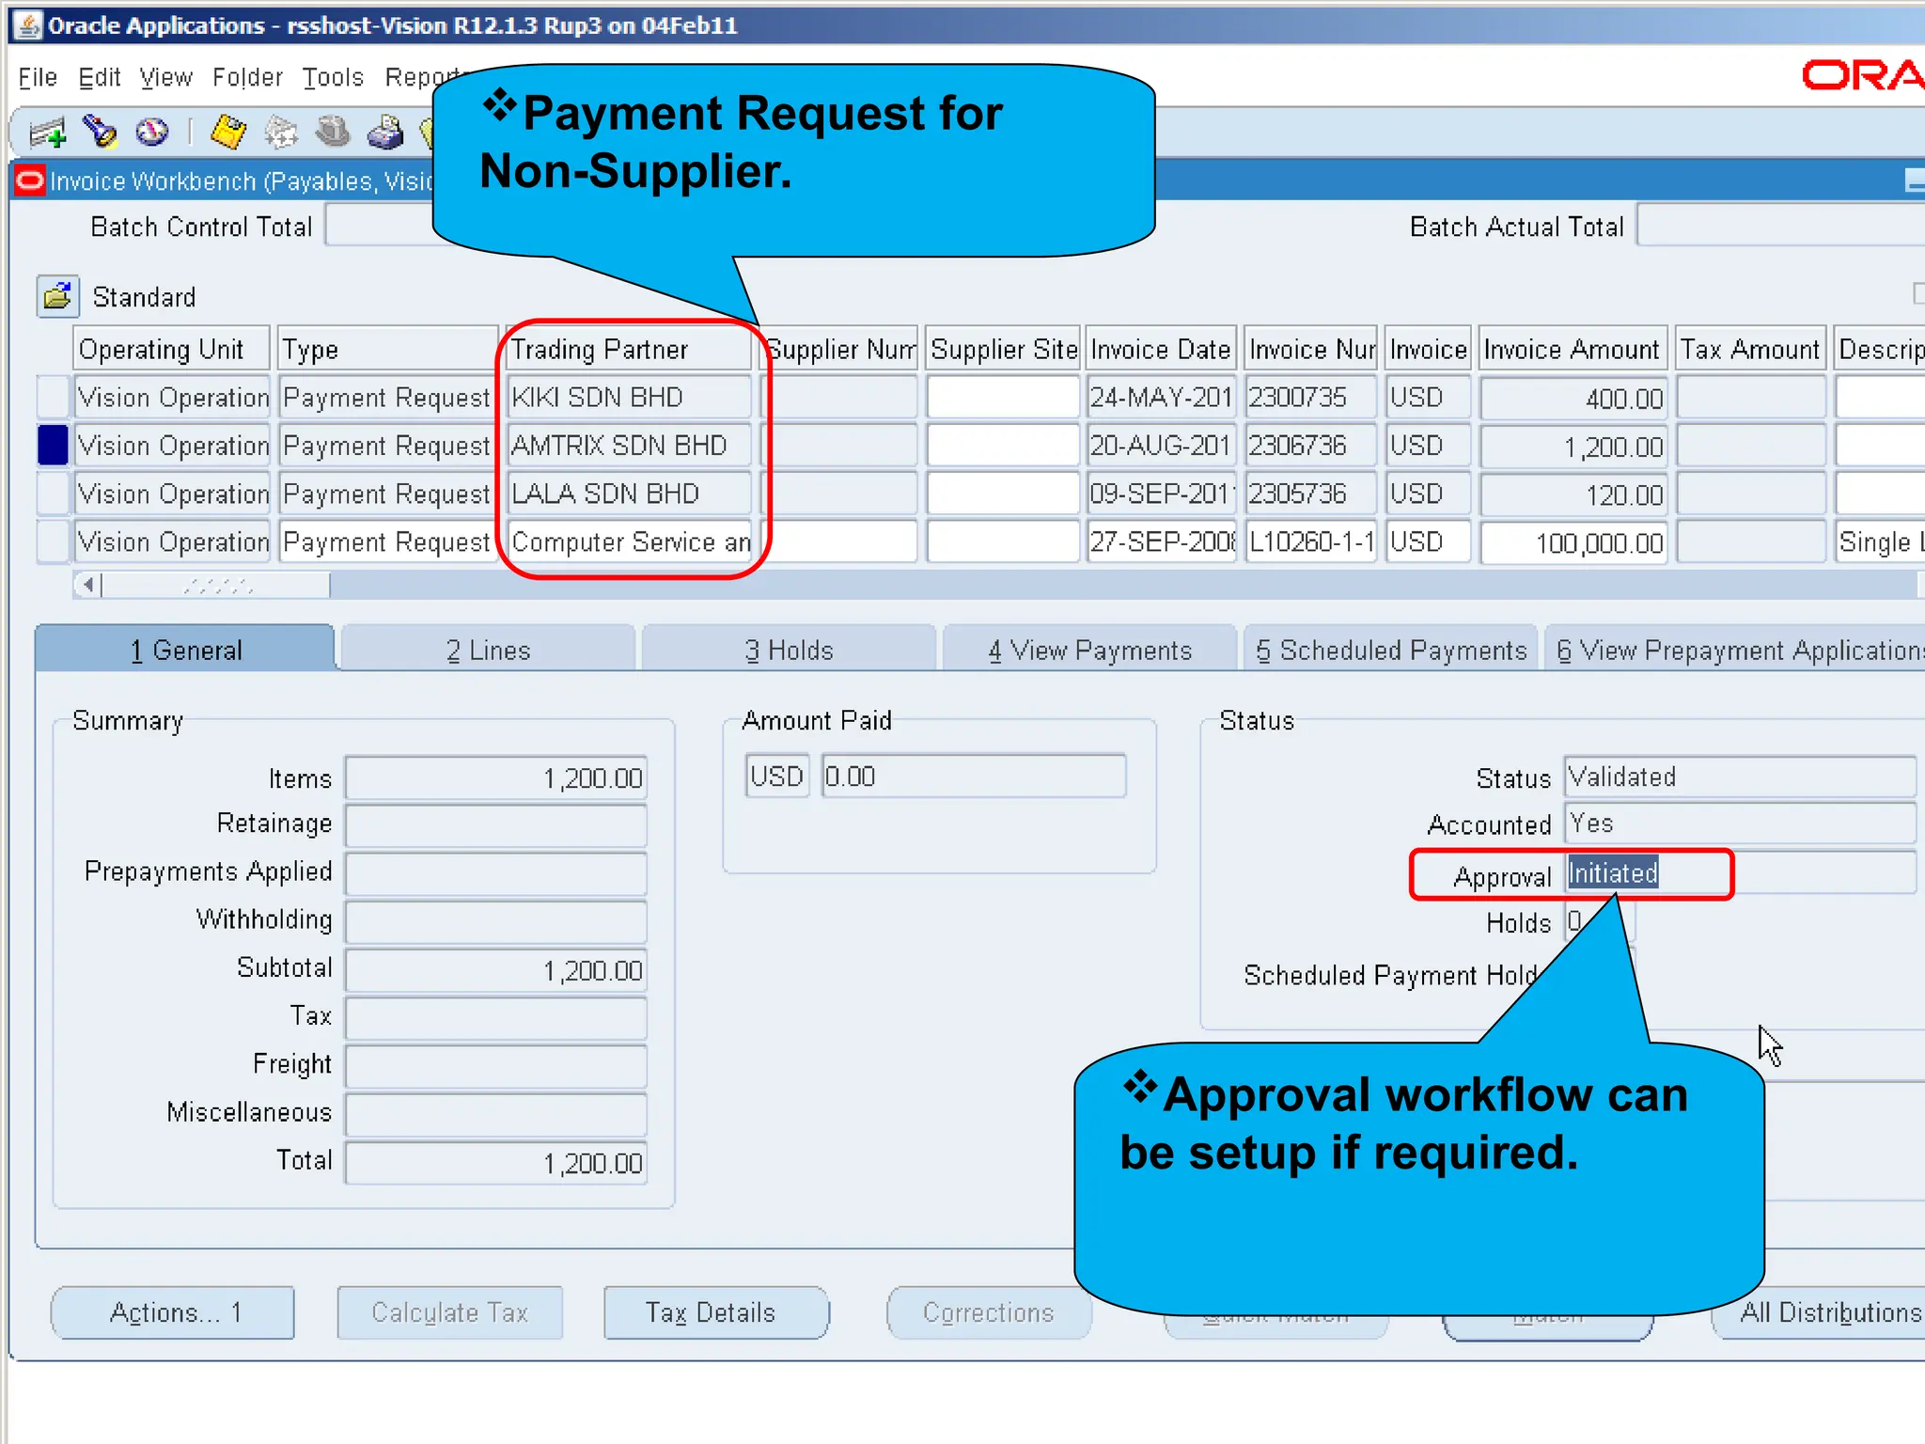Click the Amount Paid 0.00 field
This screenshot has height=1444, width=1925.
[x=973, y=776]
